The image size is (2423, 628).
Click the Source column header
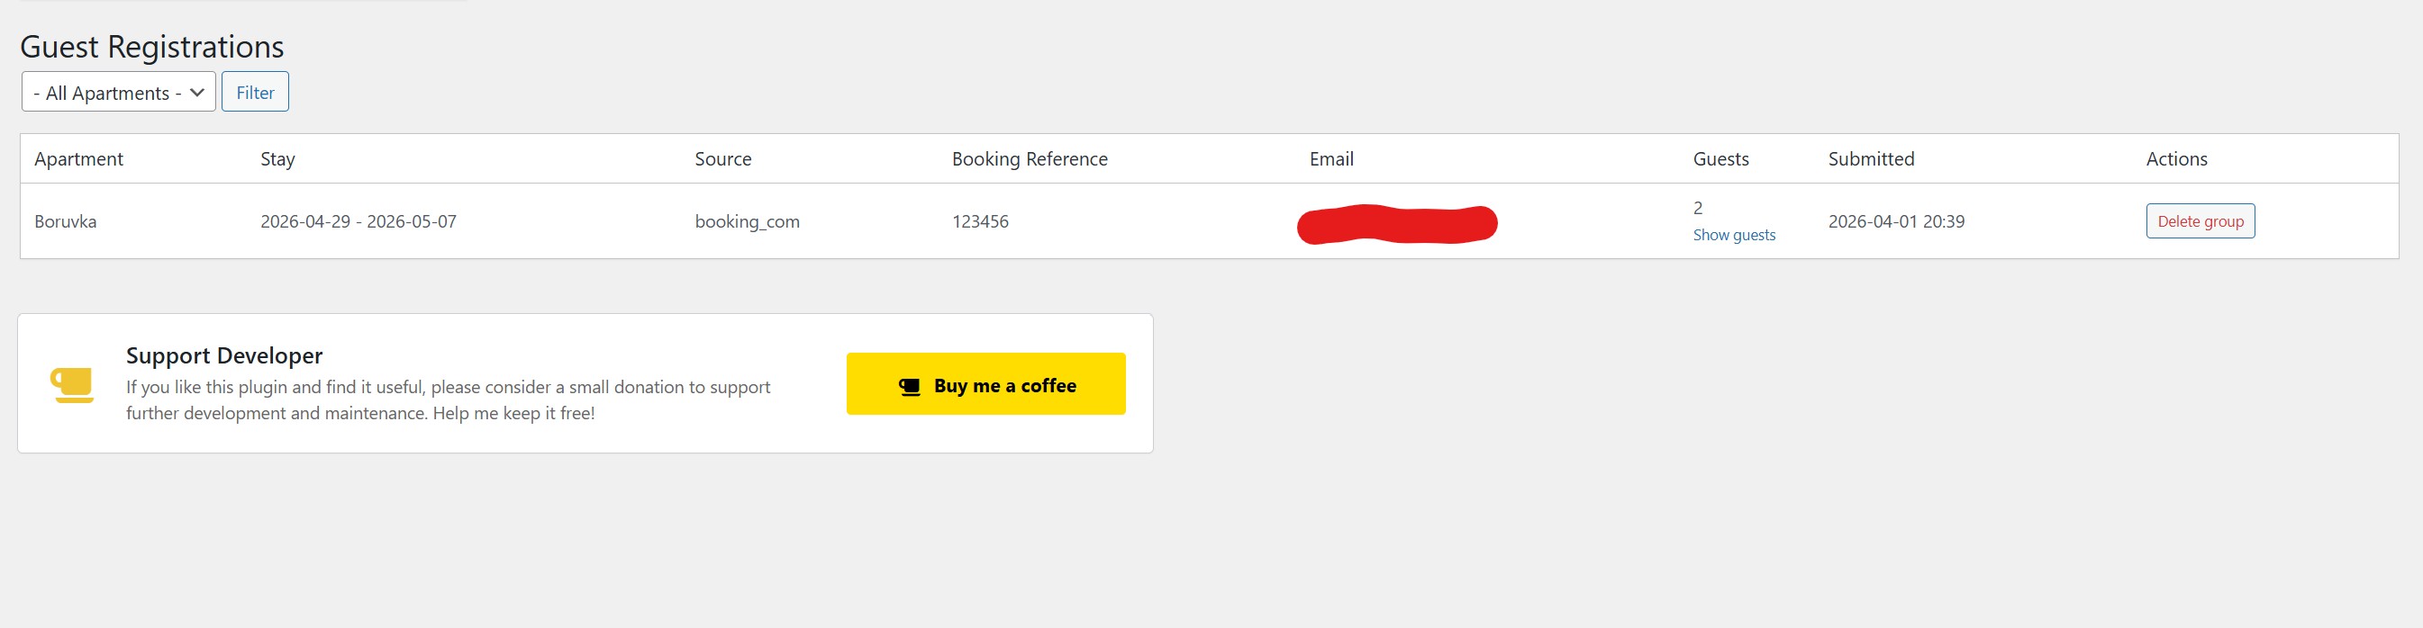coord(722,159)
